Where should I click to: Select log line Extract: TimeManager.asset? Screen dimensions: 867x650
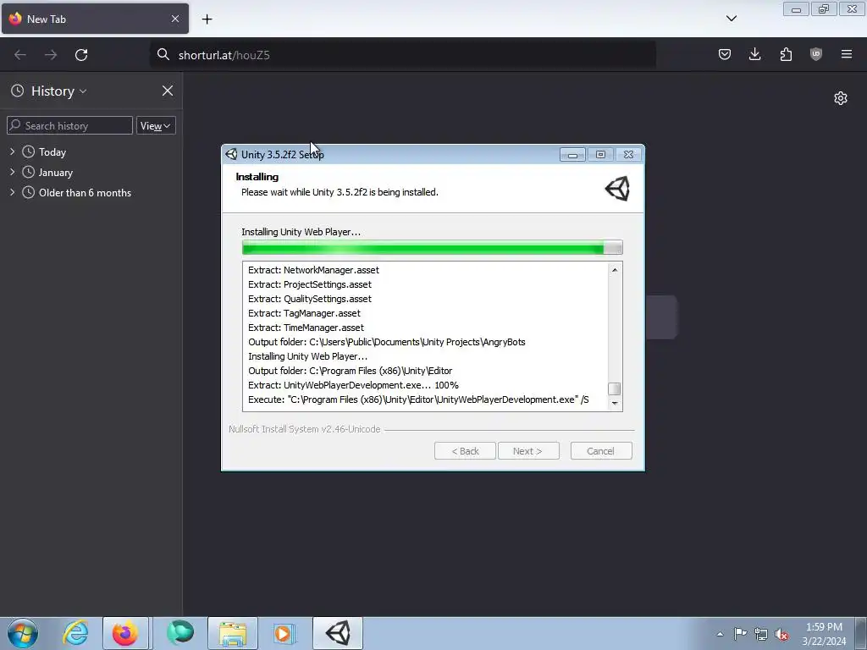(306, 328)
